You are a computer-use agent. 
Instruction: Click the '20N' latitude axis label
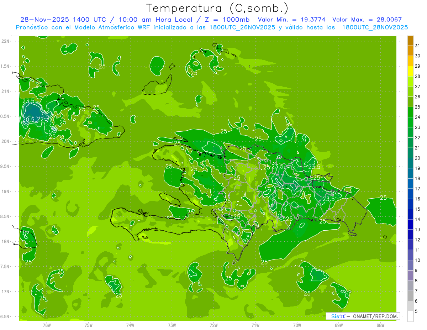(6, 141)
